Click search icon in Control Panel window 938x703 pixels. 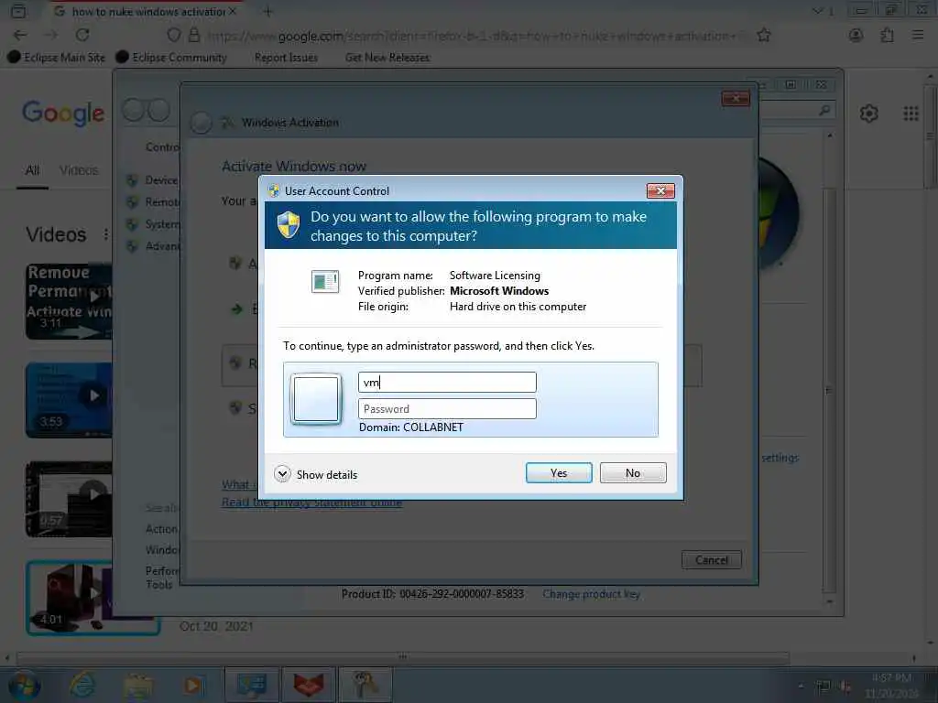coord(824,110)
